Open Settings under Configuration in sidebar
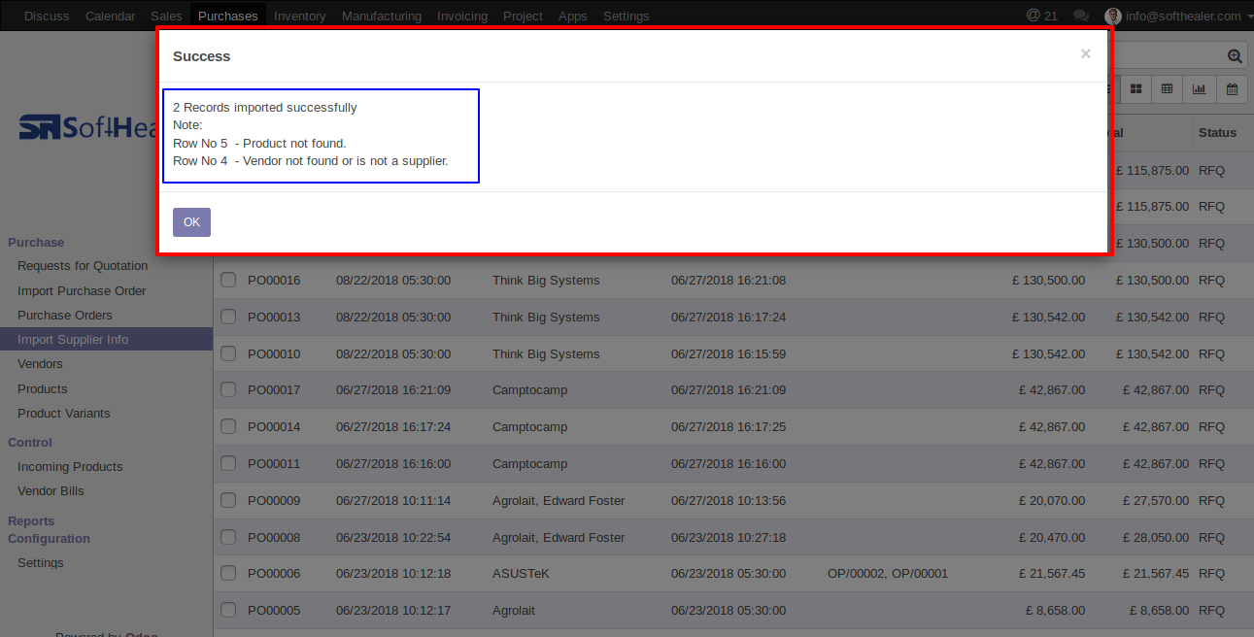The image size is (1254, 637). (41, 563)
